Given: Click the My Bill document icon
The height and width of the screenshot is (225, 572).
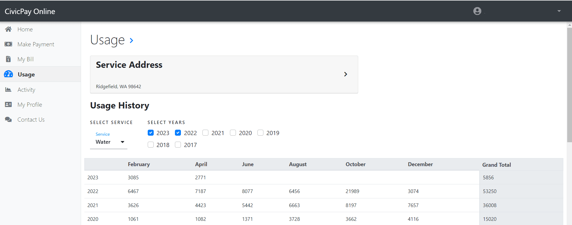Looking at the screenshot, I should click(8, 59).
